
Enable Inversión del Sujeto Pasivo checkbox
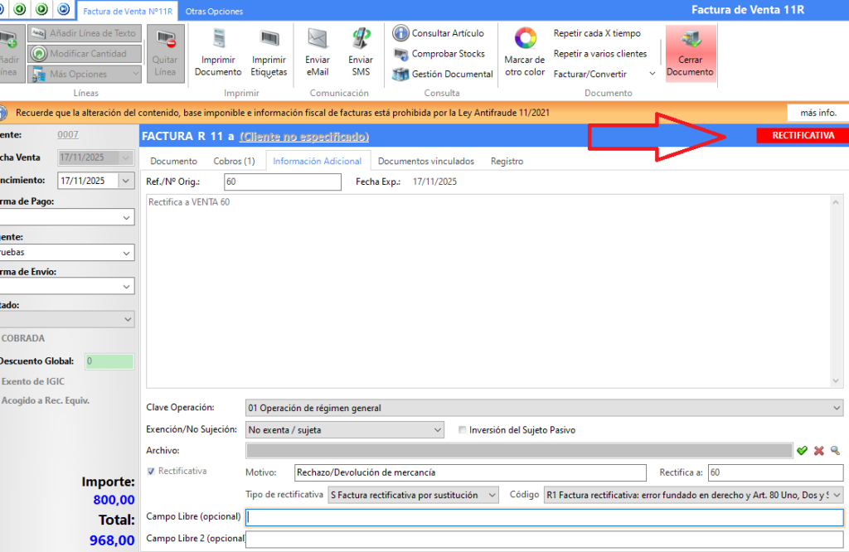[x=463, y=430]
